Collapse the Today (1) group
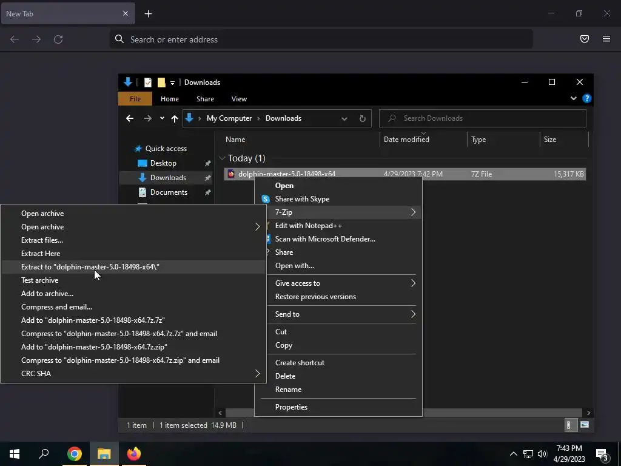 (x=222, y=158)
